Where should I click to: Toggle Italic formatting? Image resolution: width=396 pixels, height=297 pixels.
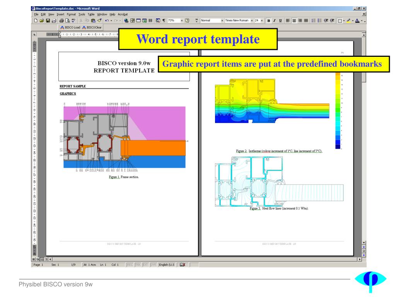click(274, 20)
